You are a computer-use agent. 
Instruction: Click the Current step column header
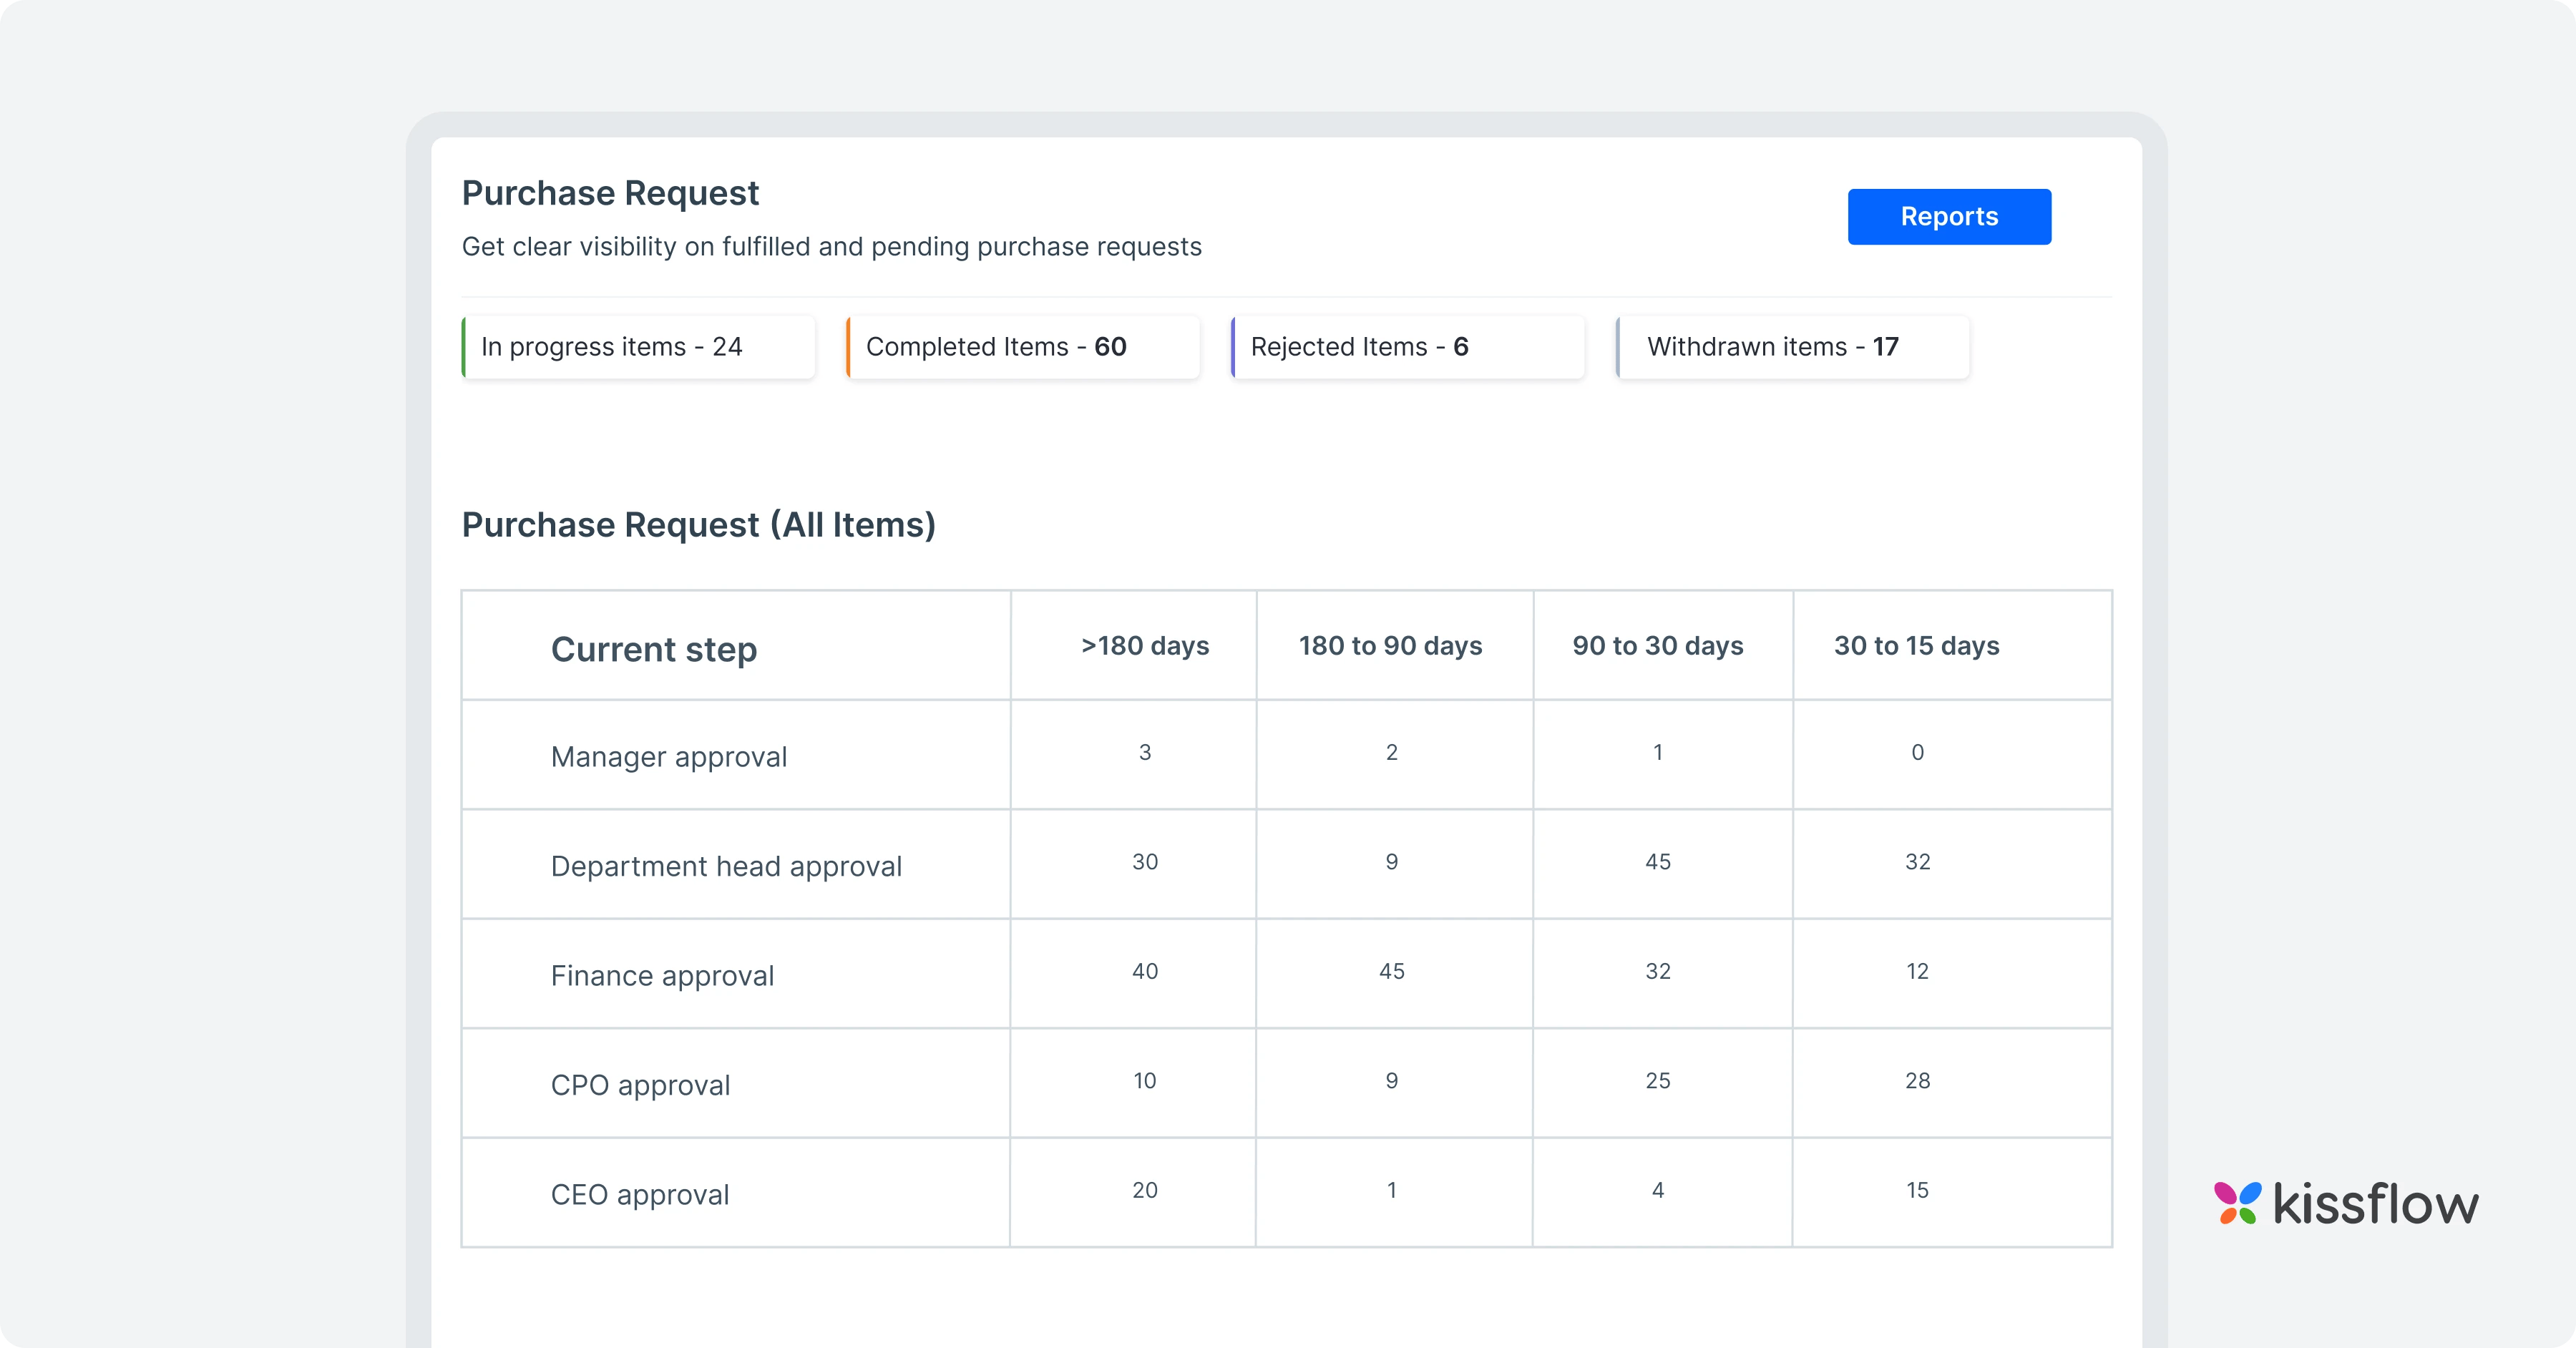(654, 649)
